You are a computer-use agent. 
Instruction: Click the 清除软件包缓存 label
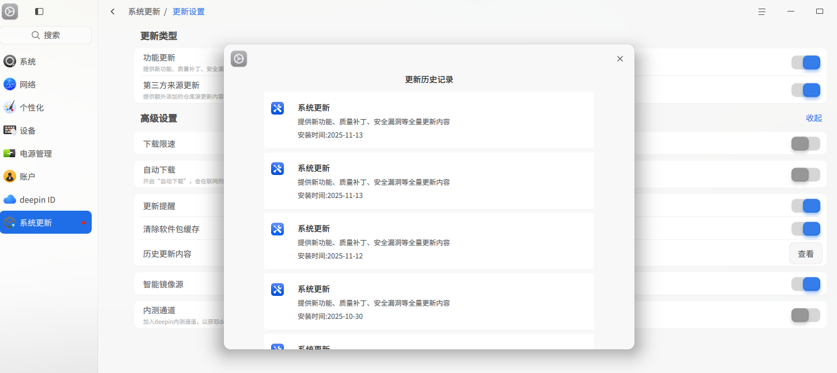click(171, 229)
